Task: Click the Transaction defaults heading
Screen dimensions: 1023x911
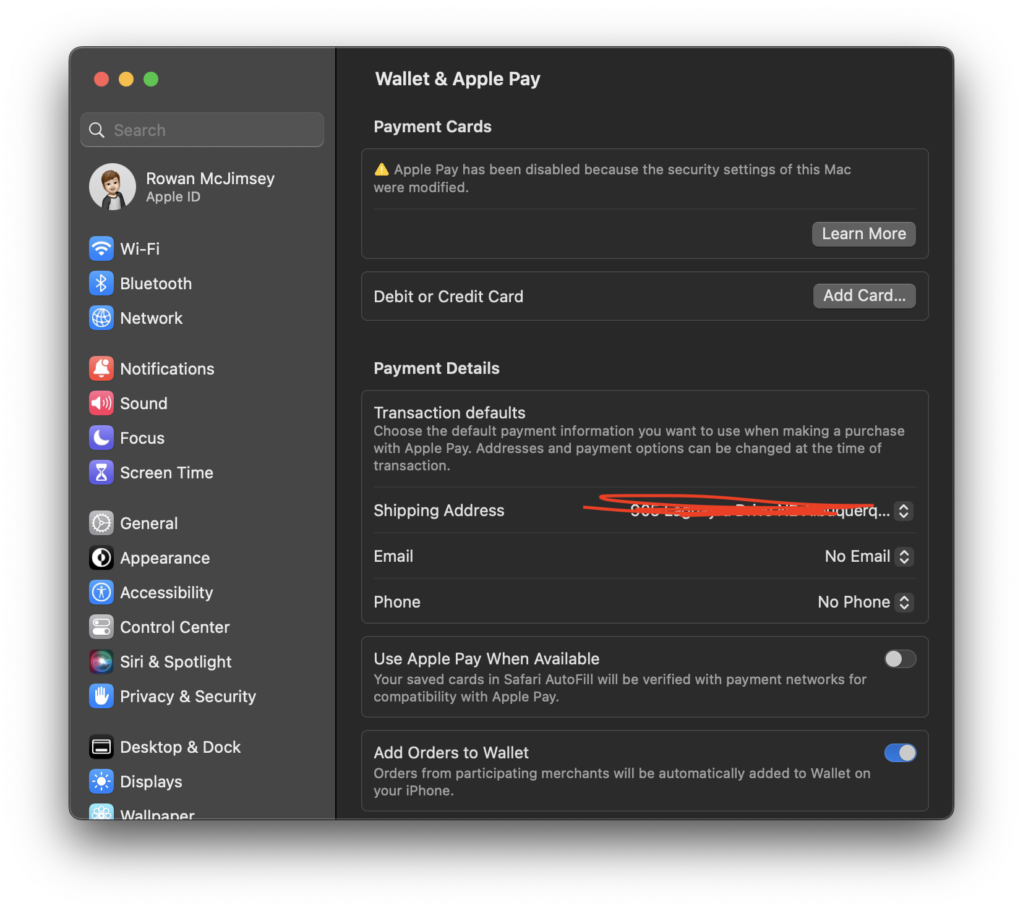Action: (x=450, y=413)
